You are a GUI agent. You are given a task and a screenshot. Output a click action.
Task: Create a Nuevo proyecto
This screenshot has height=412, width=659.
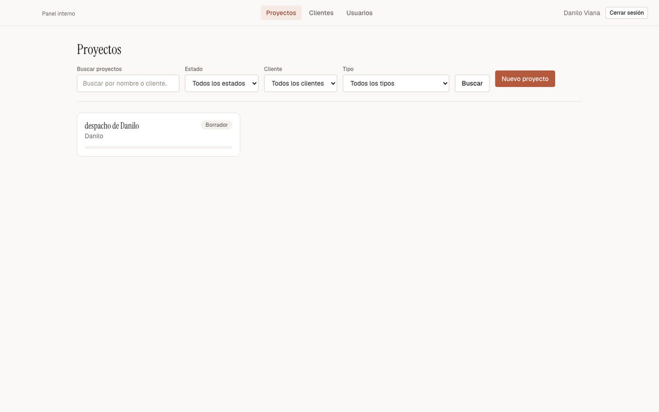(525, 79)
